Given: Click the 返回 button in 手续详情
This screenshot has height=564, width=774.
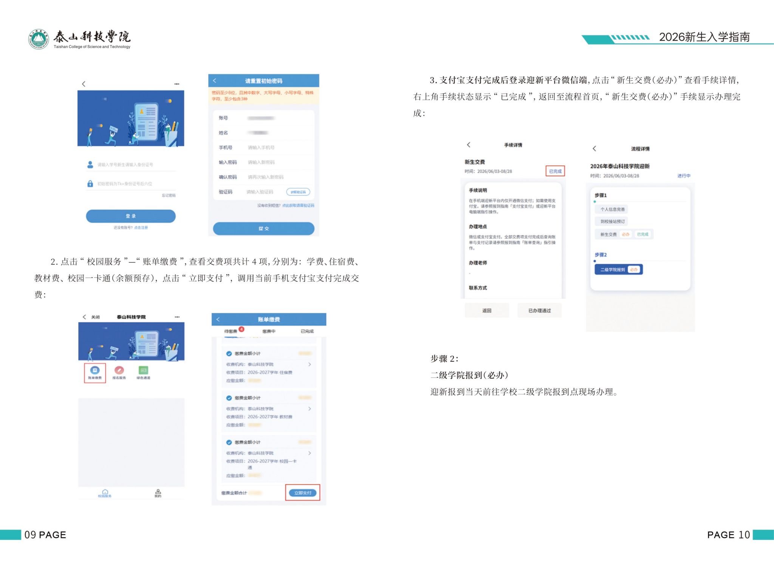Looking at the screenshot, I should coord(487,311).
